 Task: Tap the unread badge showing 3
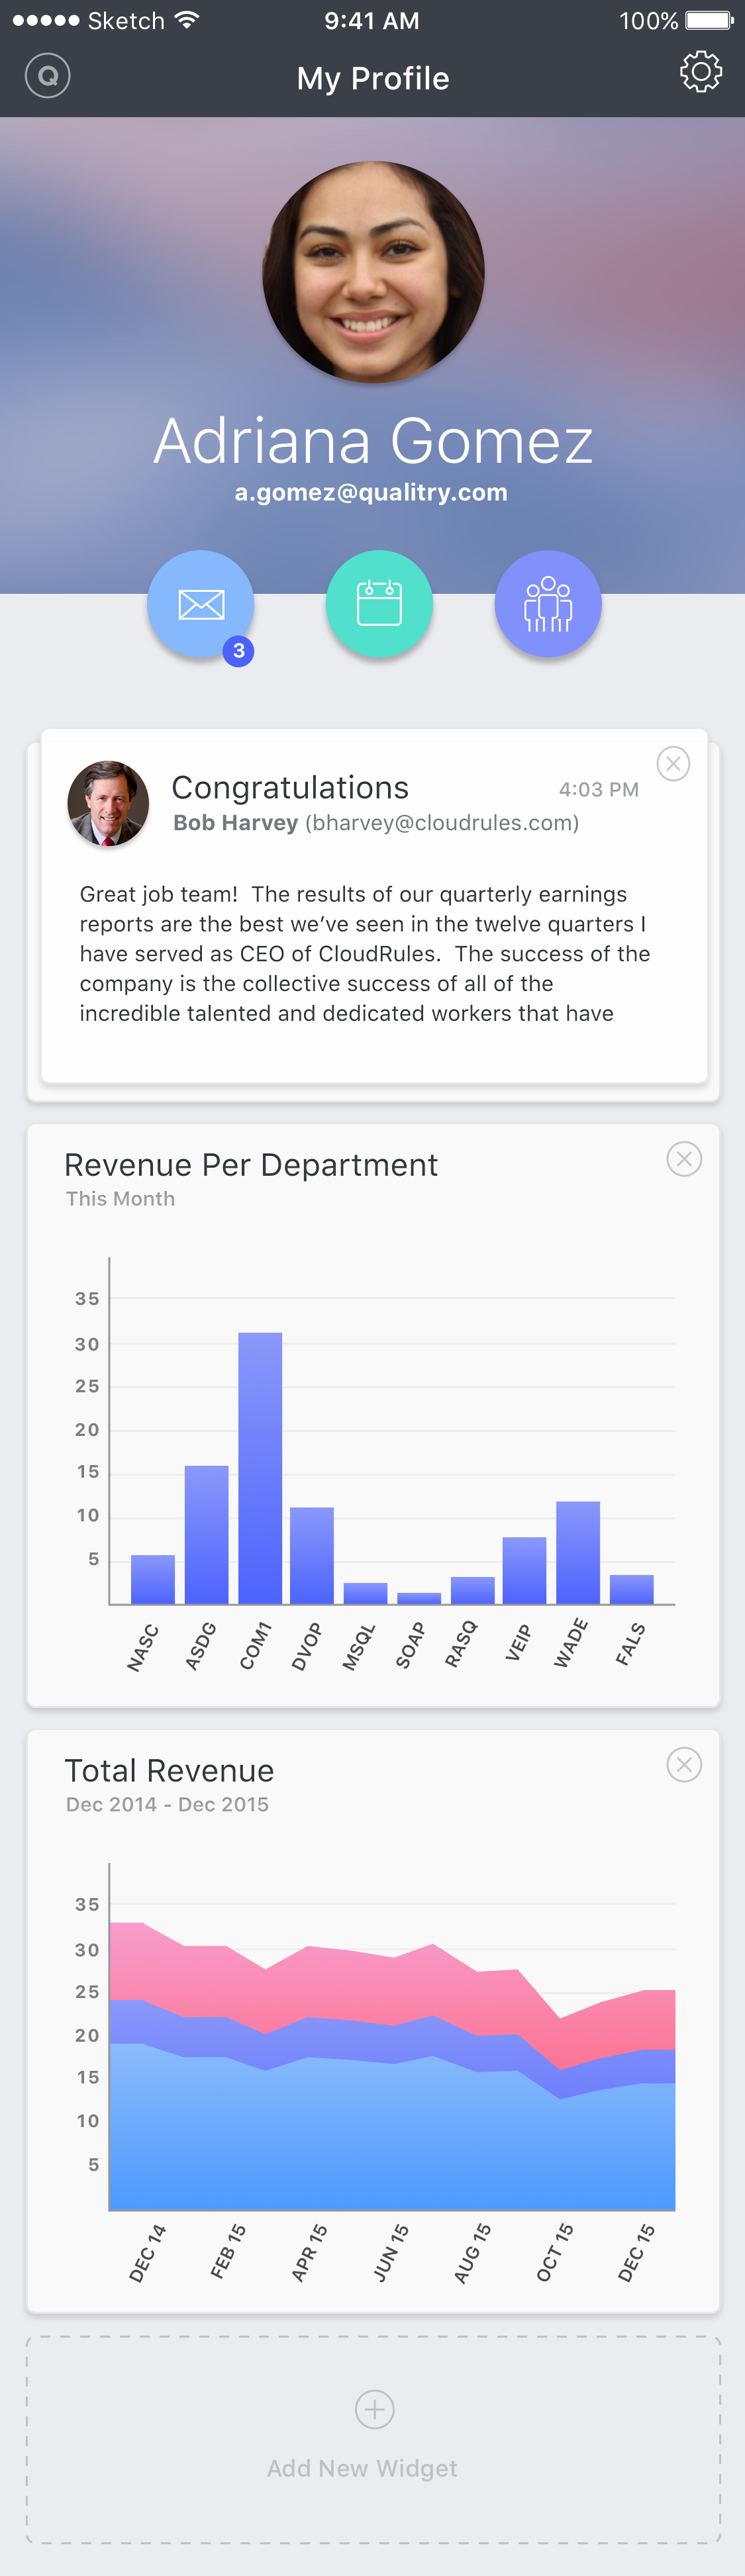point(238,651)
